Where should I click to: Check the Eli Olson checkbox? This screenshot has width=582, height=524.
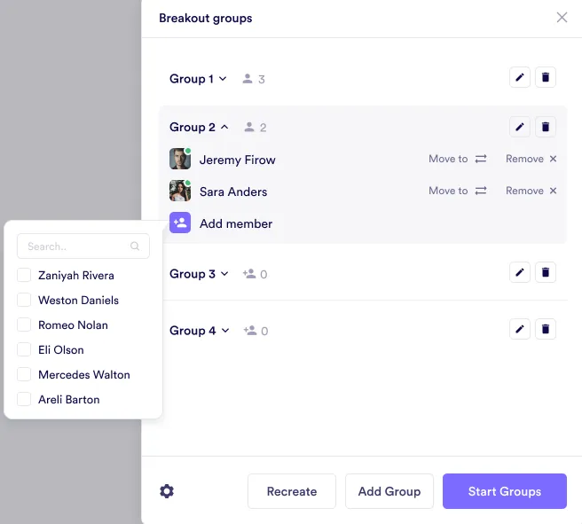click(24, 349)
